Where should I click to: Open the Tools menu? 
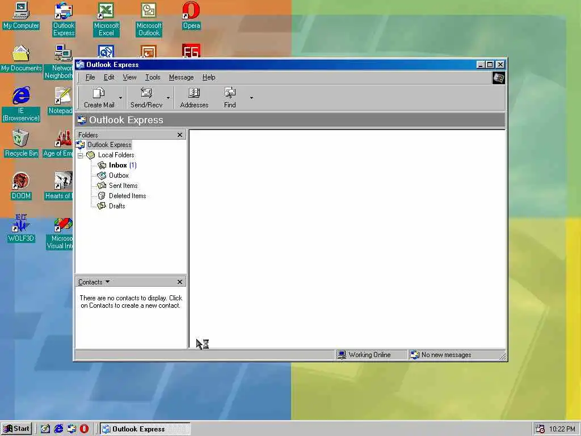pos(153,77)
